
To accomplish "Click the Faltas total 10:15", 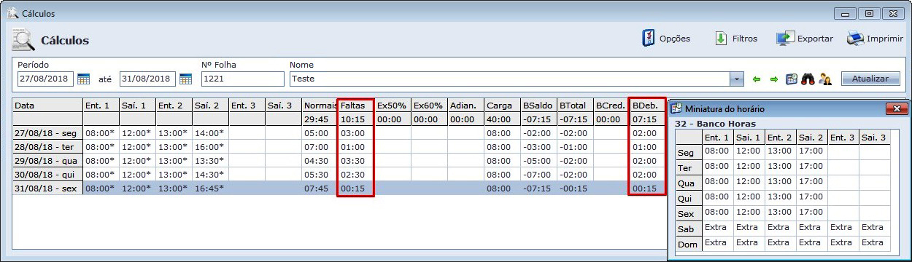I will tap(352, 119).
